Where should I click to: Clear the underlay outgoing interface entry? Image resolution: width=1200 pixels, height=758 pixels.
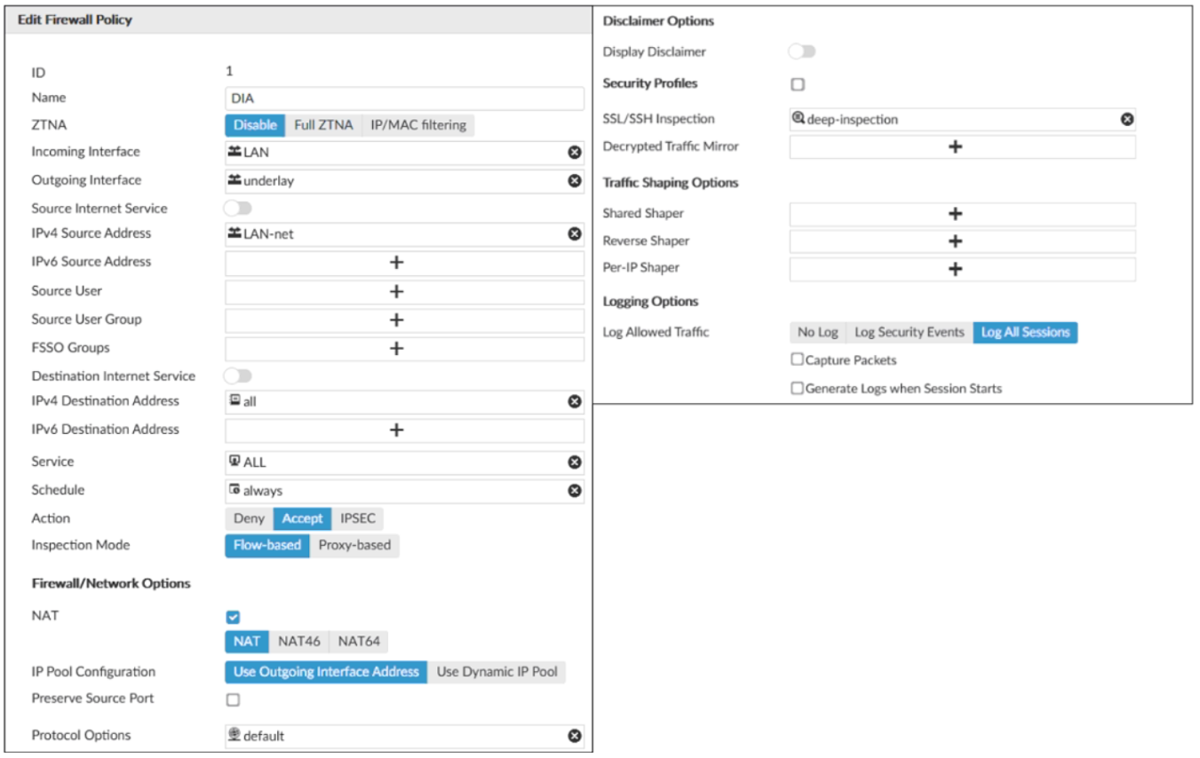575,180
